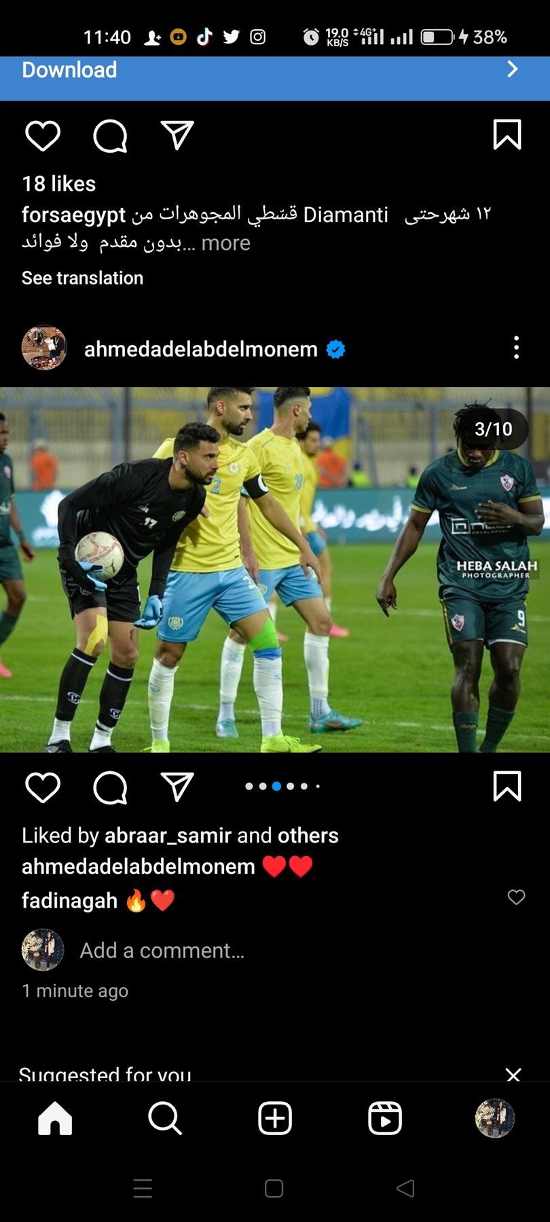550x1222 pixels.
Task: Open three-dot options menu for ahmedadelabdelmonem
Action: [x=516, y=347]
